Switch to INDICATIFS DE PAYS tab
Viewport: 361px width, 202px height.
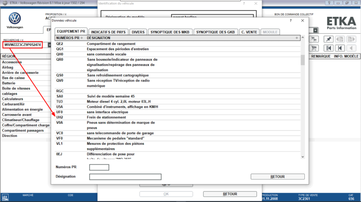tap(108, 32)
